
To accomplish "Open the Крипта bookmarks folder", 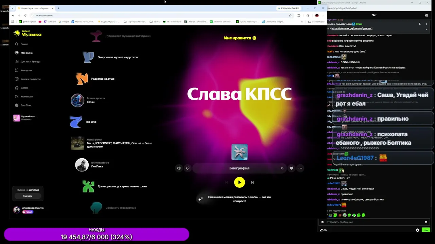I will (155, 22).
